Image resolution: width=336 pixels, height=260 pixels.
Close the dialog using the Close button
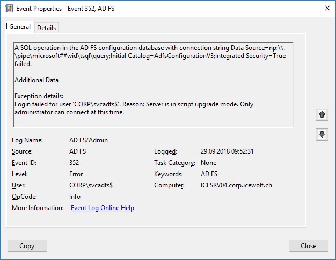tap(308, 245)
